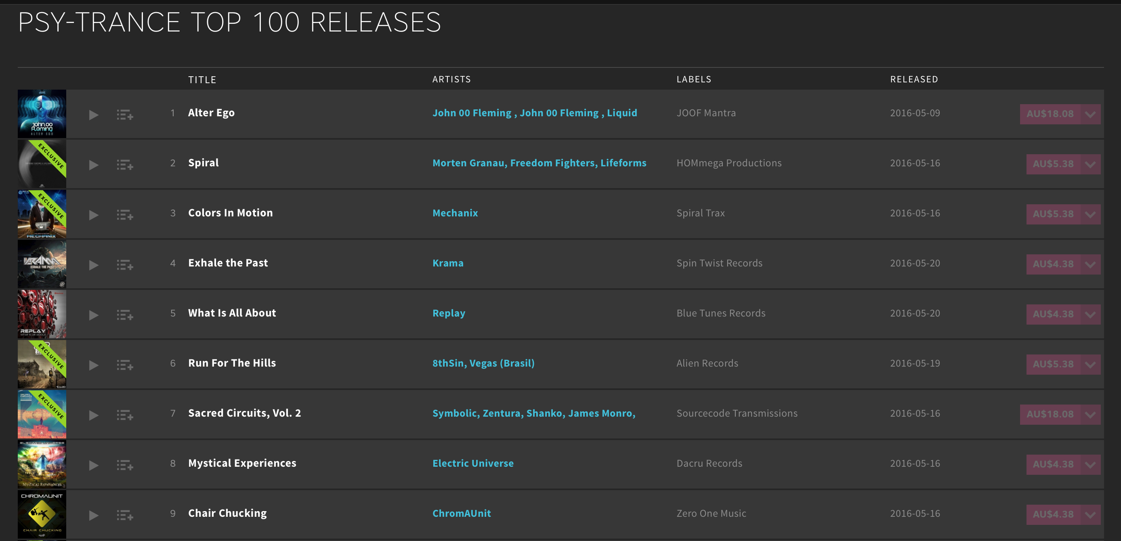Screen dimensions: 1121x541
Task: Buy Sacred Circuits, Vol. 2 for AU$18.08
Action: pyautogui.click(x=1050, y=415)
